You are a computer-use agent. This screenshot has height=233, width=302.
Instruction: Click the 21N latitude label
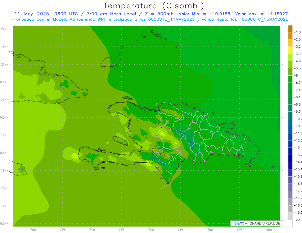4,65
